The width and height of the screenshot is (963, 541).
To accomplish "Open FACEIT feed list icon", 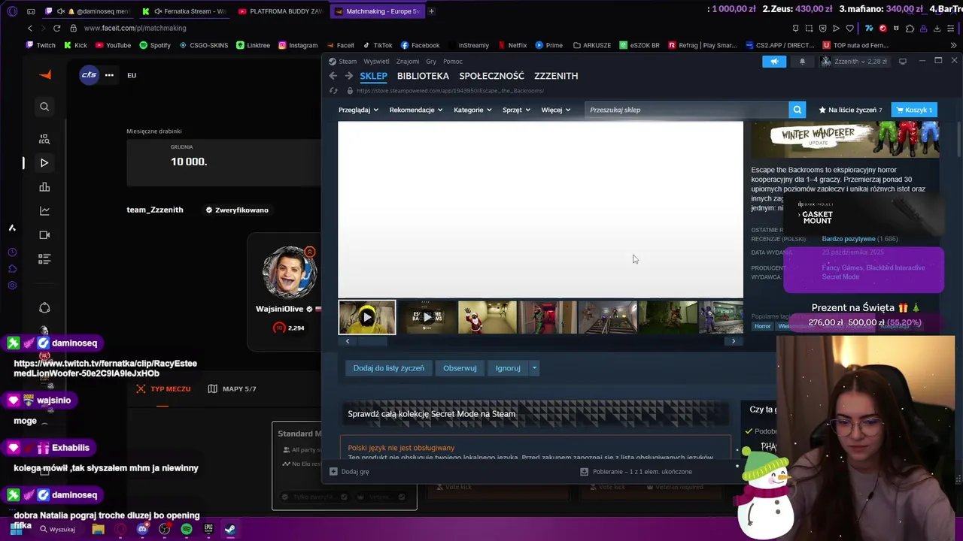I will pos(44,259).
